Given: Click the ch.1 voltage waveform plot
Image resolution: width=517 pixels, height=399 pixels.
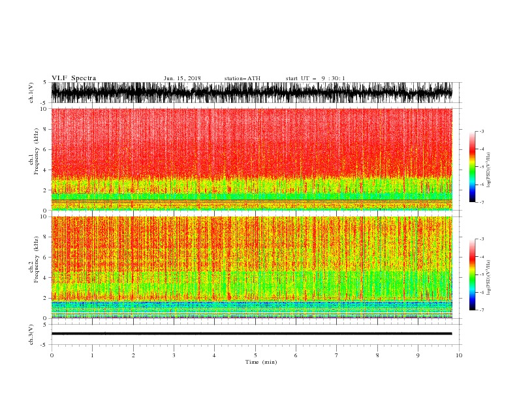Looking at the screenshot, I should (251, 93).
